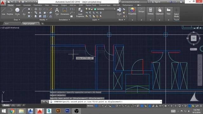This screenshot has width=203, height=114.
Task: Switch to the Output ribbon tab
Action: point(64,5)
